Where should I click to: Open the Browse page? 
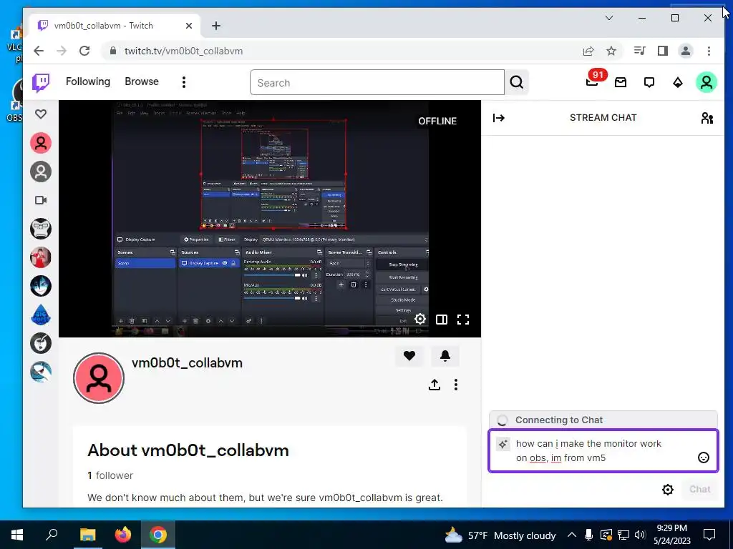(142, 81)
